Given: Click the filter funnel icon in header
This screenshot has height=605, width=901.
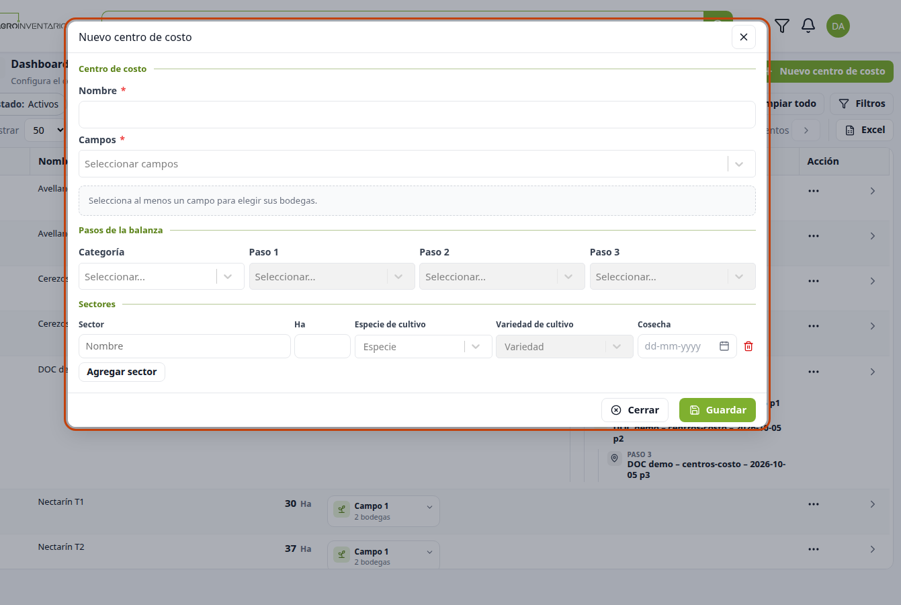Looking at the screenshot, I should click(782, 26).
